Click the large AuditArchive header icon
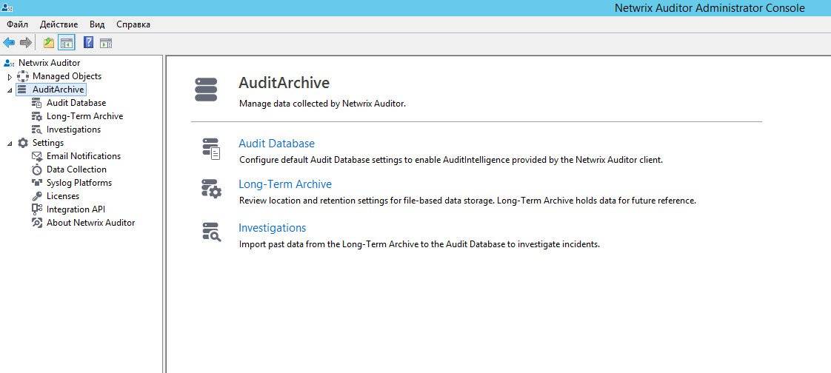 coord(206,90)
